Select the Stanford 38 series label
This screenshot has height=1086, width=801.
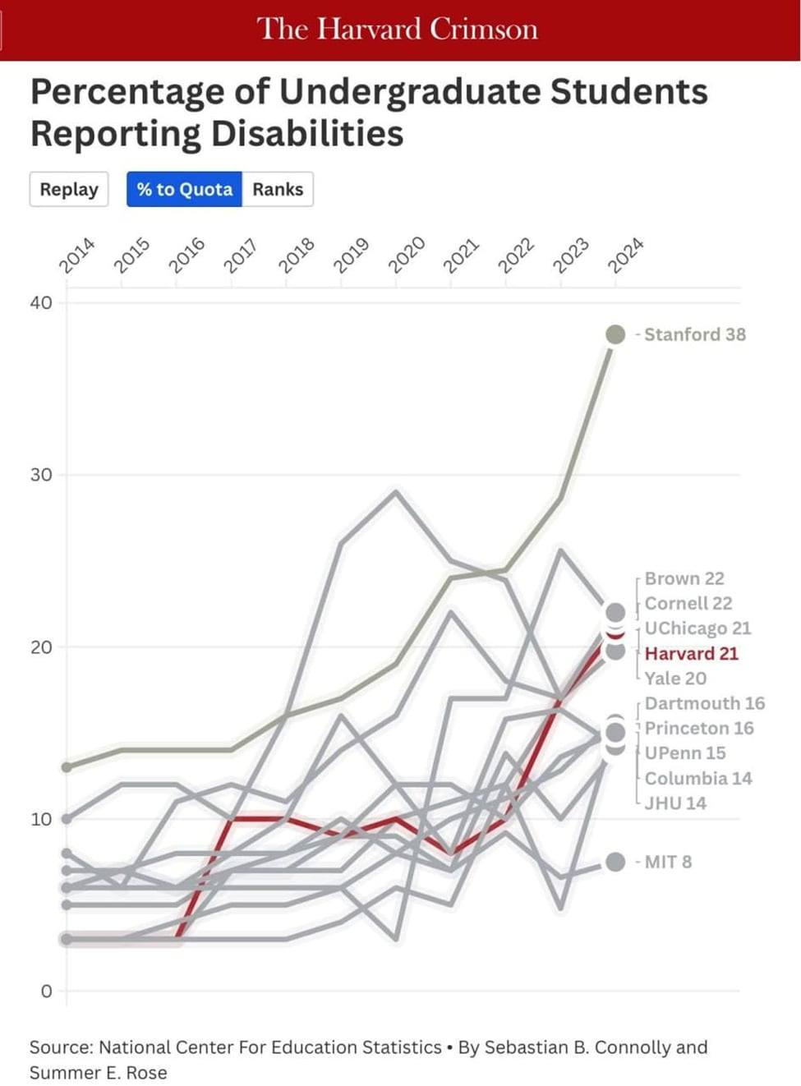coord(695,334)
